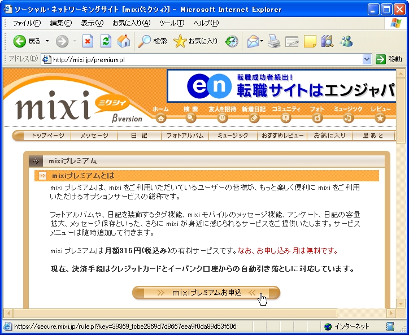Click the Search (検索) magnifier button
Image resolution: width=409 pixels, height=335 pixels.
[153, 41]
